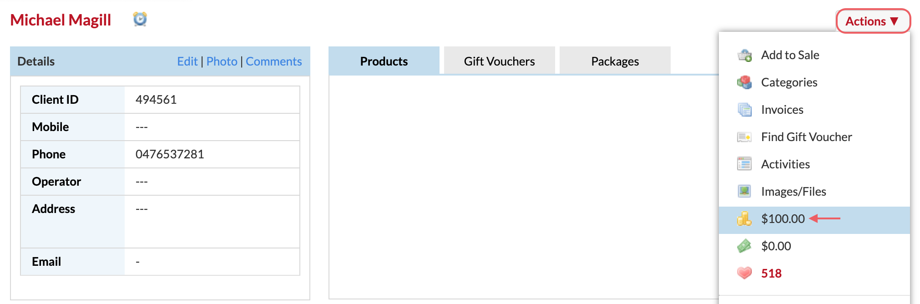Click the heart icon beside 518
The width and height of the screenshot is (920, 304).
pos(744,273)
